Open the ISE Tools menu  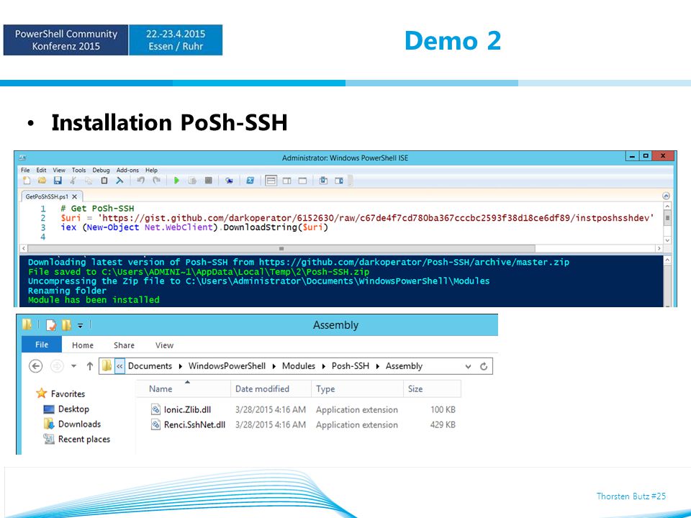(79, 170)
